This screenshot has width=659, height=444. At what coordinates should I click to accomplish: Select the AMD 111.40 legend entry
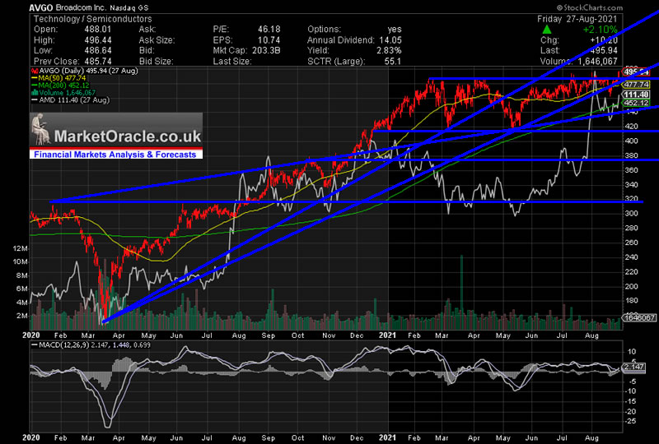pos(71,99)
